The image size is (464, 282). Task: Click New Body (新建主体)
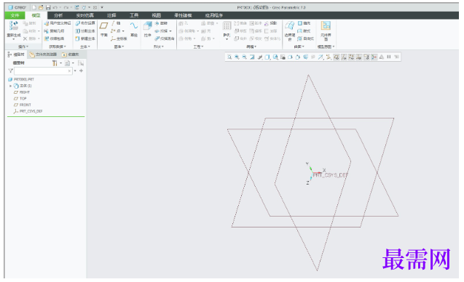pyautogui.click(x=85, y=39)
